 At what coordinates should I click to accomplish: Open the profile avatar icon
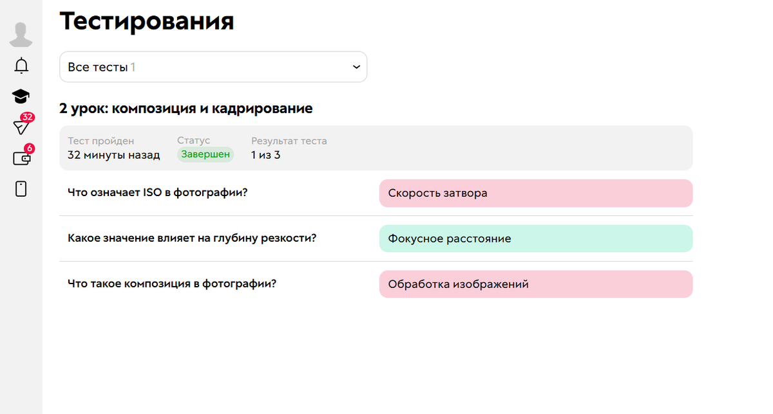(20, 33)
